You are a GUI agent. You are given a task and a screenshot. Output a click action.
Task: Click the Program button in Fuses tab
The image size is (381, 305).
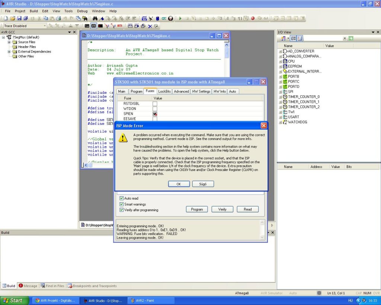pyautogui.click(x=197, y=209)
